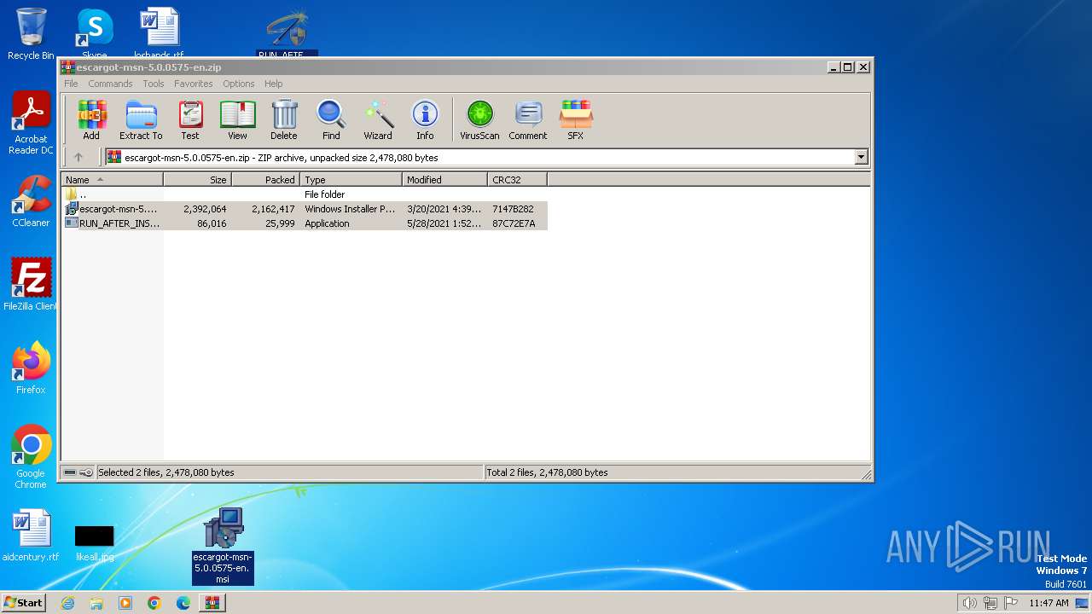Click the drive/key icons in status bar
1092x614 pixels.
pos(78,472)
